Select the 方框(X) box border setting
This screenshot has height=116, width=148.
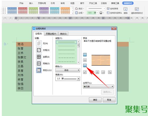tap(39, 50)
